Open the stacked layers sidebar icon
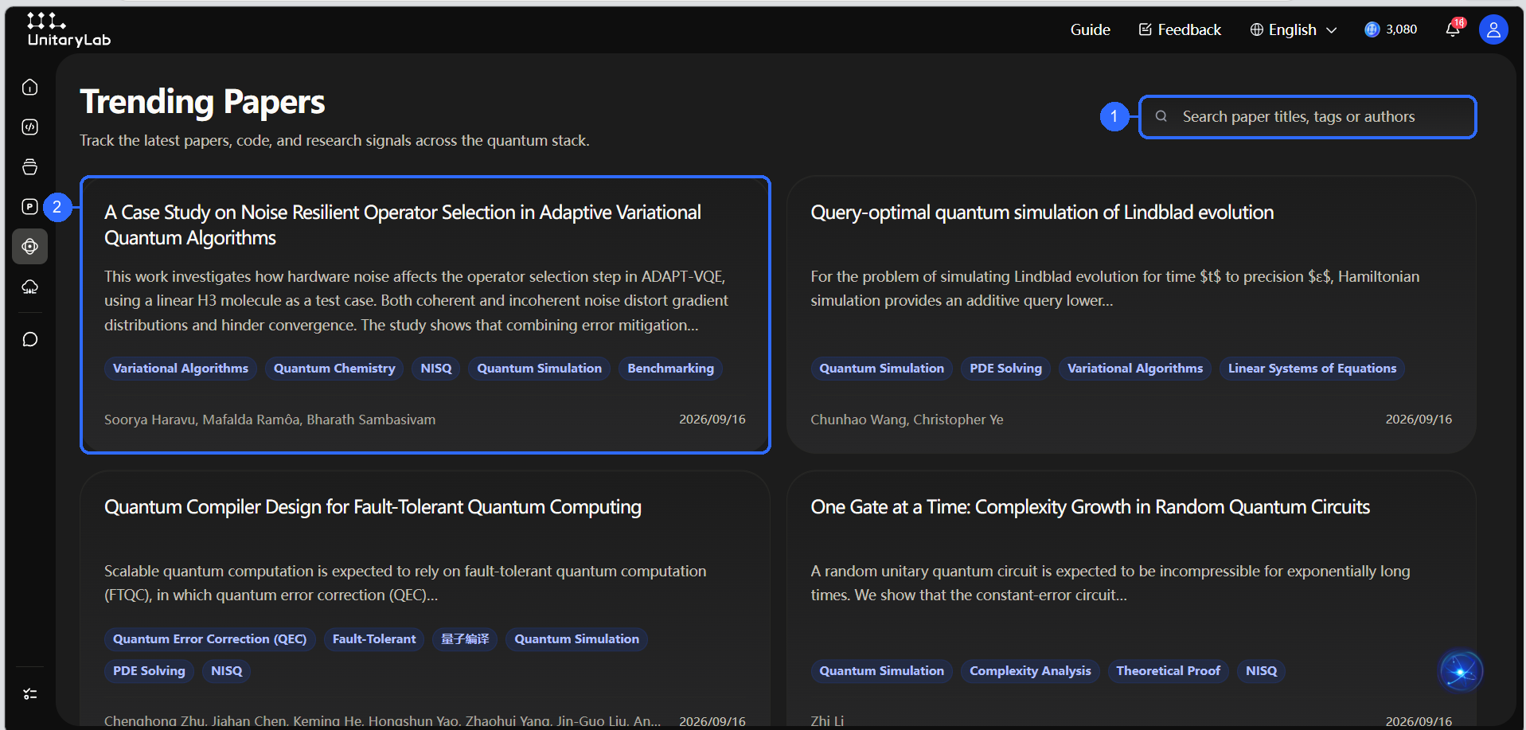The height and width of the screenshot is (730, 1526). coord(29,166)
